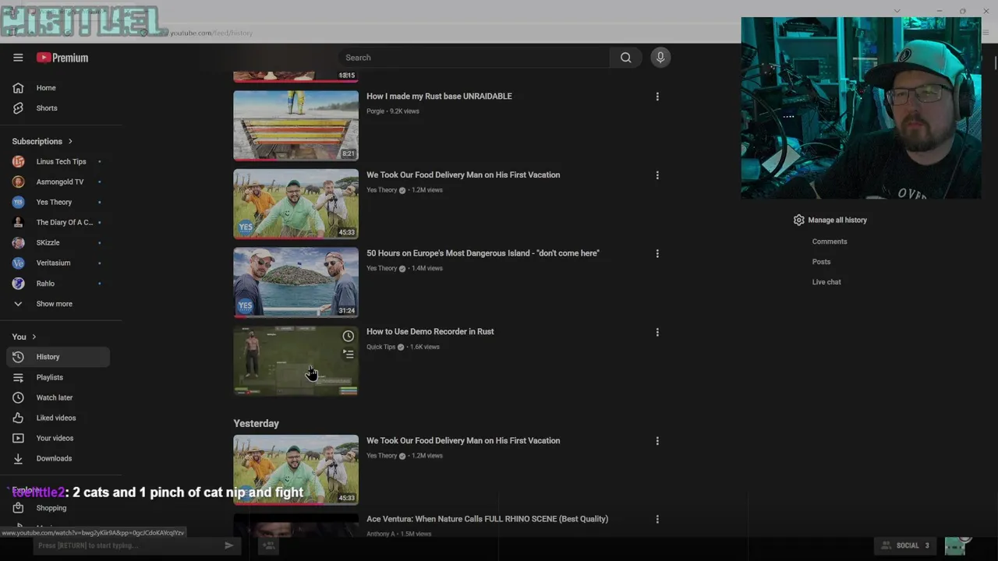Viewport: 998px width, 561px height.
Task: Expand Show more subscriptions
Action: click(58, 304)
